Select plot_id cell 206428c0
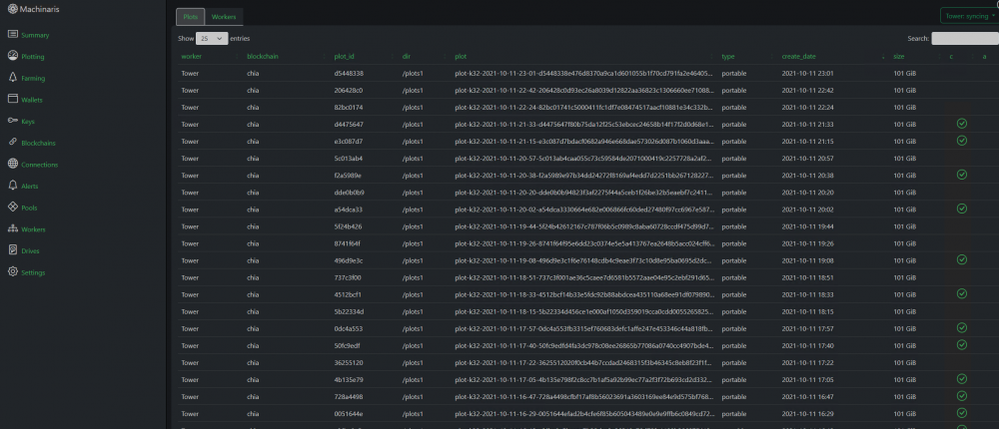Viewport: 999px width, 429px height. click(x=348, y=91)
